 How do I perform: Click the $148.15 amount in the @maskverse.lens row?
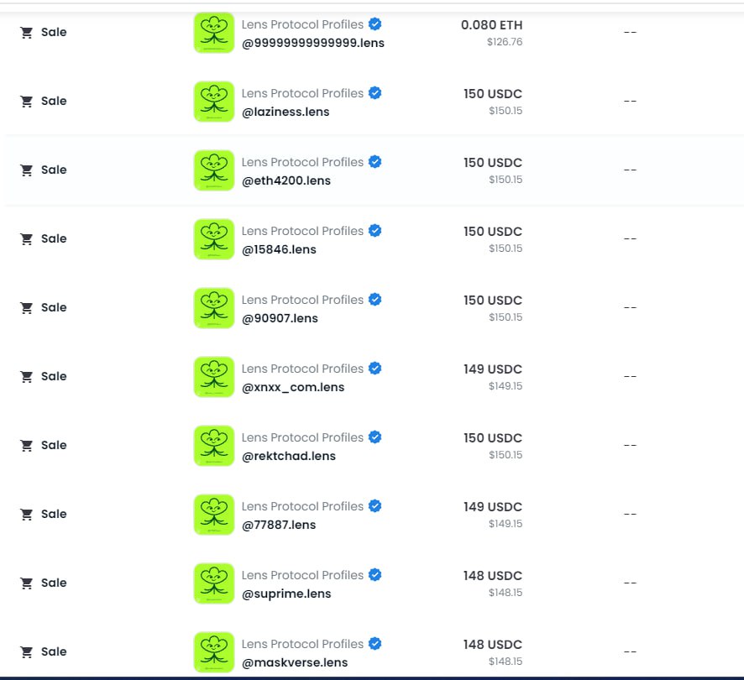[x=506, y=661]
